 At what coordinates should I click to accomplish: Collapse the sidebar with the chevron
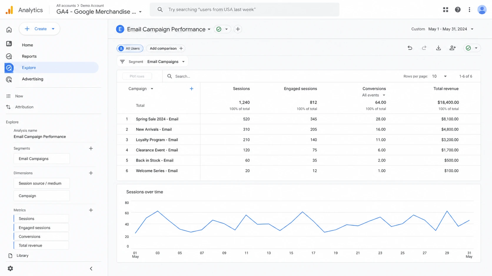point(91,268)
